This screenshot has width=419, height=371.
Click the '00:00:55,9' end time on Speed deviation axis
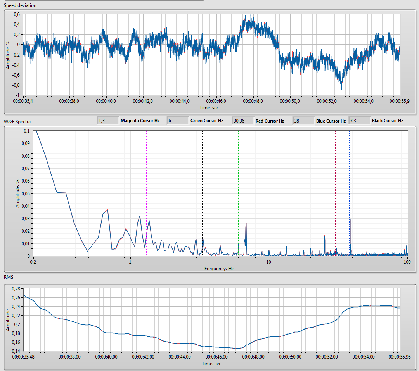point(400,101)
